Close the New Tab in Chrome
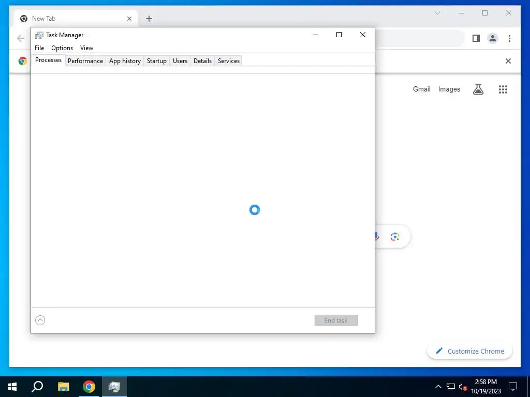The height and width of the screenshot is (397, 530). click(x=129, y=19)
